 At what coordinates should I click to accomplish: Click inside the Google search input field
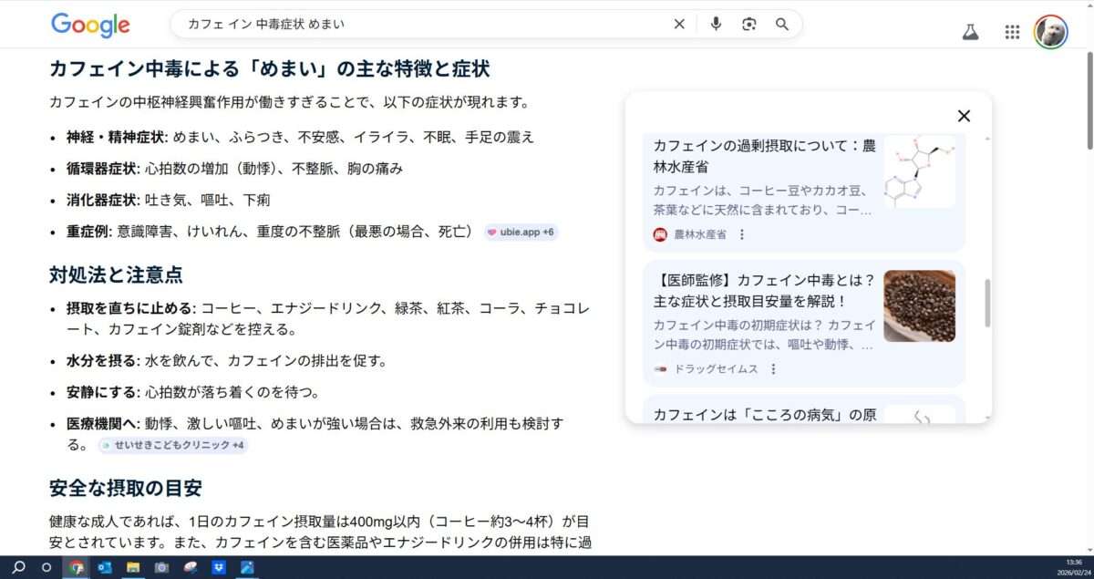click(419, 25)
